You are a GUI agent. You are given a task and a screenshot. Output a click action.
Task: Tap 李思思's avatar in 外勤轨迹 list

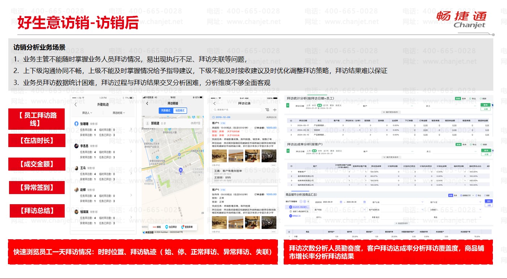coord(77,146)
